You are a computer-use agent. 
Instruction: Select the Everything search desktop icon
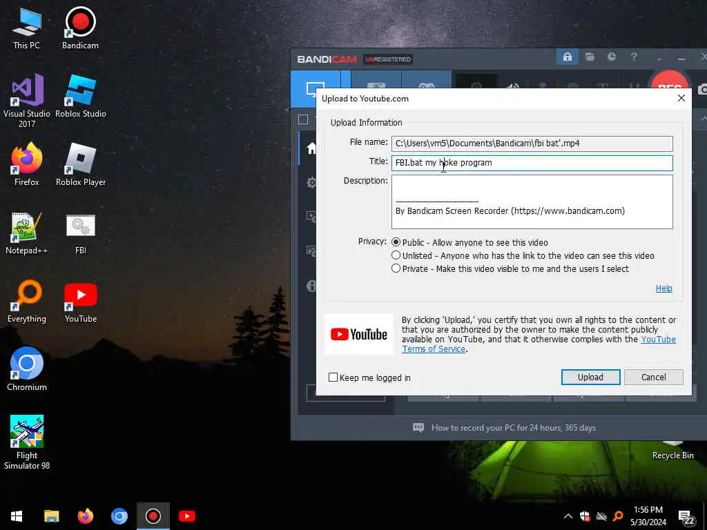27,302
